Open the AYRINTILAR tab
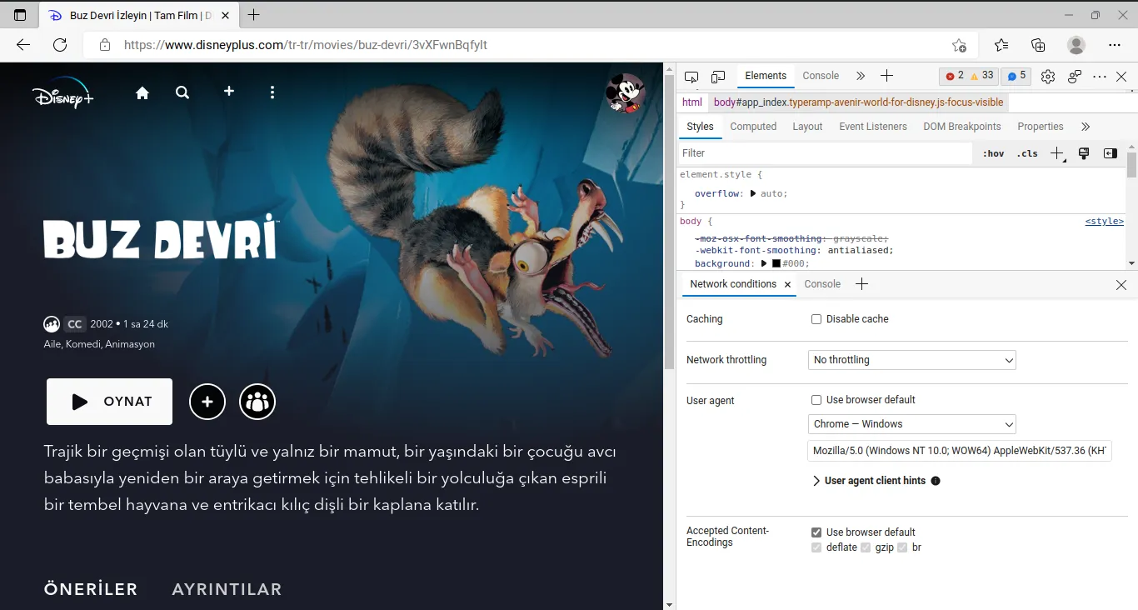1138x610 pixels. [x=227, y=589]
